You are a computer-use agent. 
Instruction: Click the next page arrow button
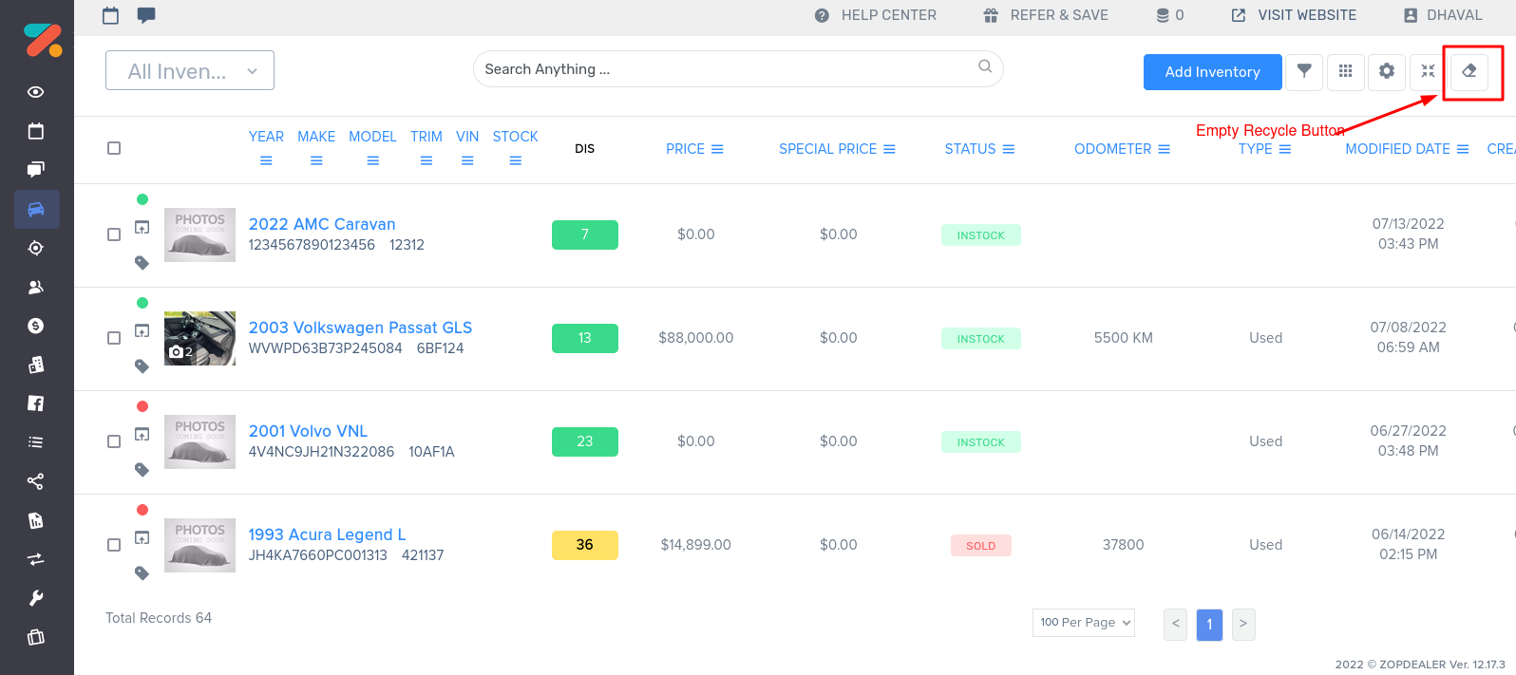coord(1243,624)
